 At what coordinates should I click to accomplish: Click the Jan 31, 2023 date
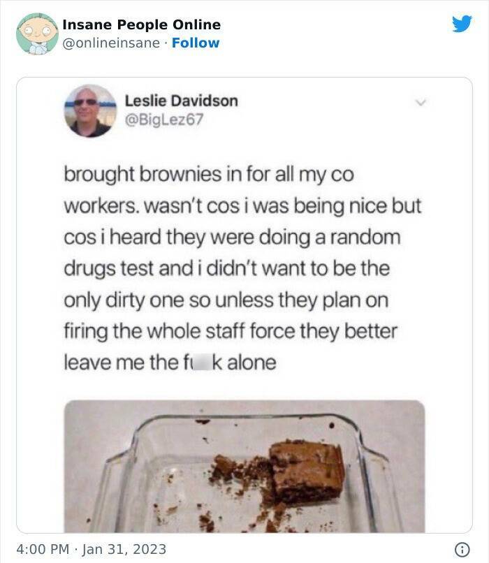click(124, 549)
